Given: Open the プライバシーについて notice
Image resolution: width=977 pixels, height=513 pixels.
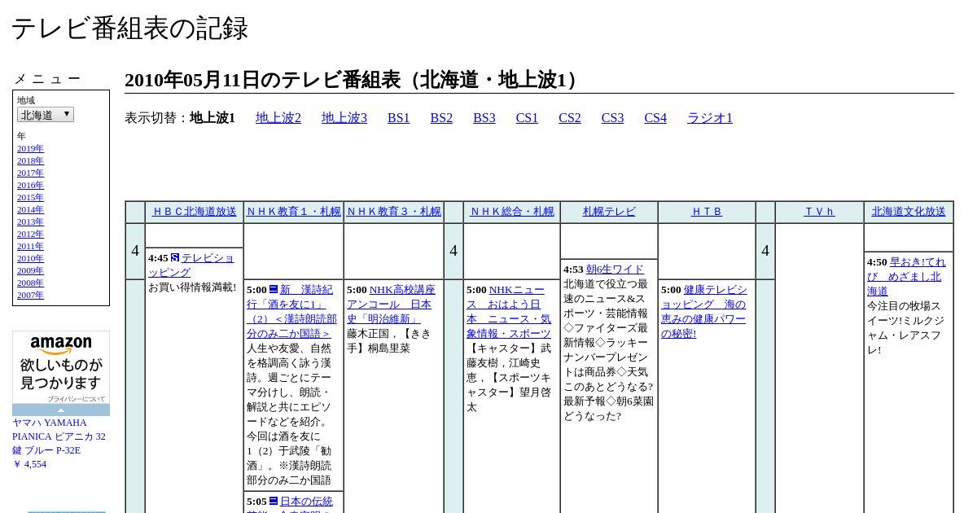Looking at the screenshot, I should [76, 399].
